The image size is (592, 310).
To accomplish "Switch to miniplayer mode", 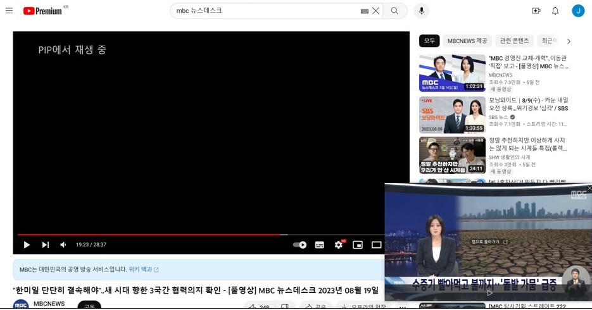I will point(358,245).
